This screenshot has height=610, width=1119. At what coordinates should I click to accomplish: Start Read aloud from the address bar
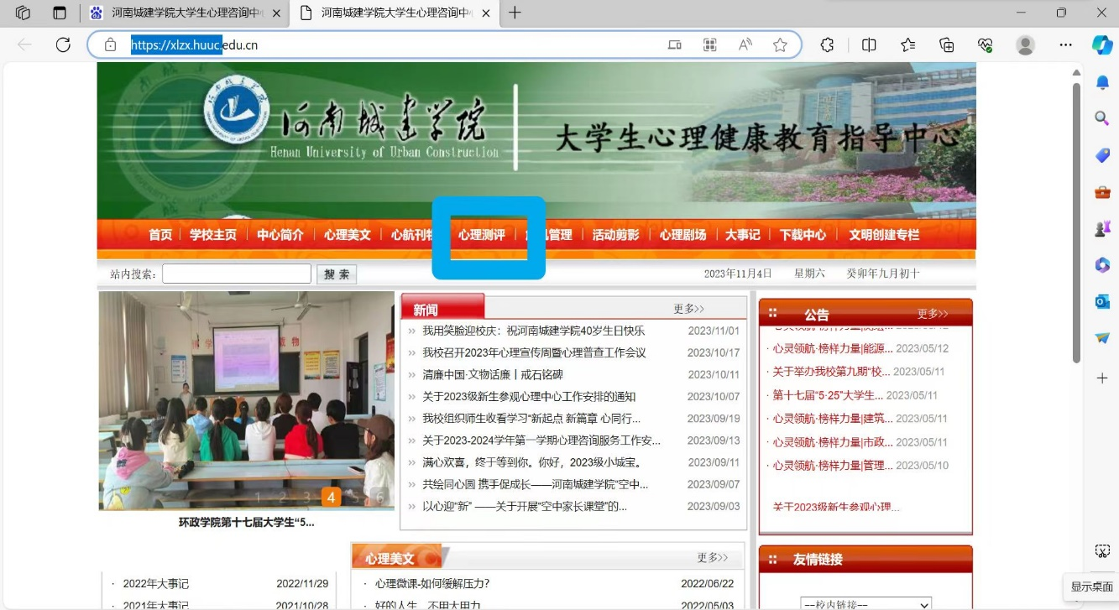click(x=745, y=45)
